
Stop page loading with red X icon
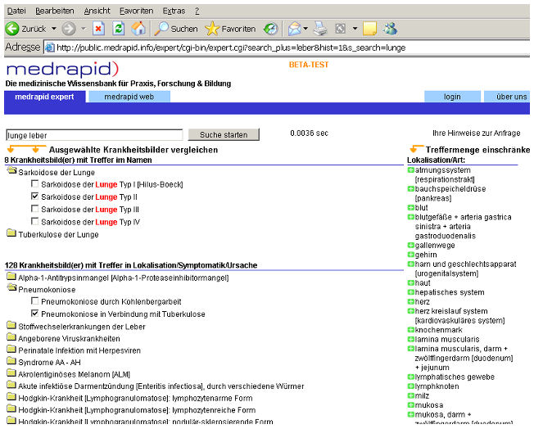click(98, 29)
